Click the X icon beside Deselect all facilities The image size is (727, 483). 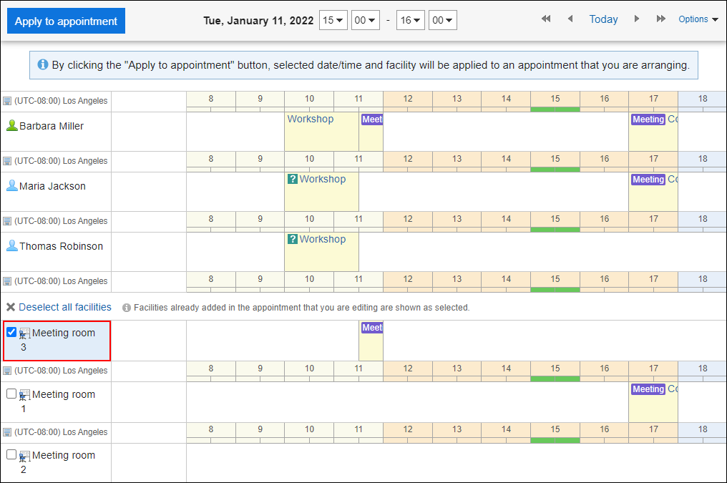(x=11, y=307)
